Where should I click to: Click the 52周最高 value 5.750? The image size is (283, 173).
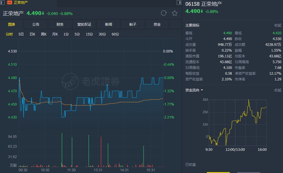[277, 62]
